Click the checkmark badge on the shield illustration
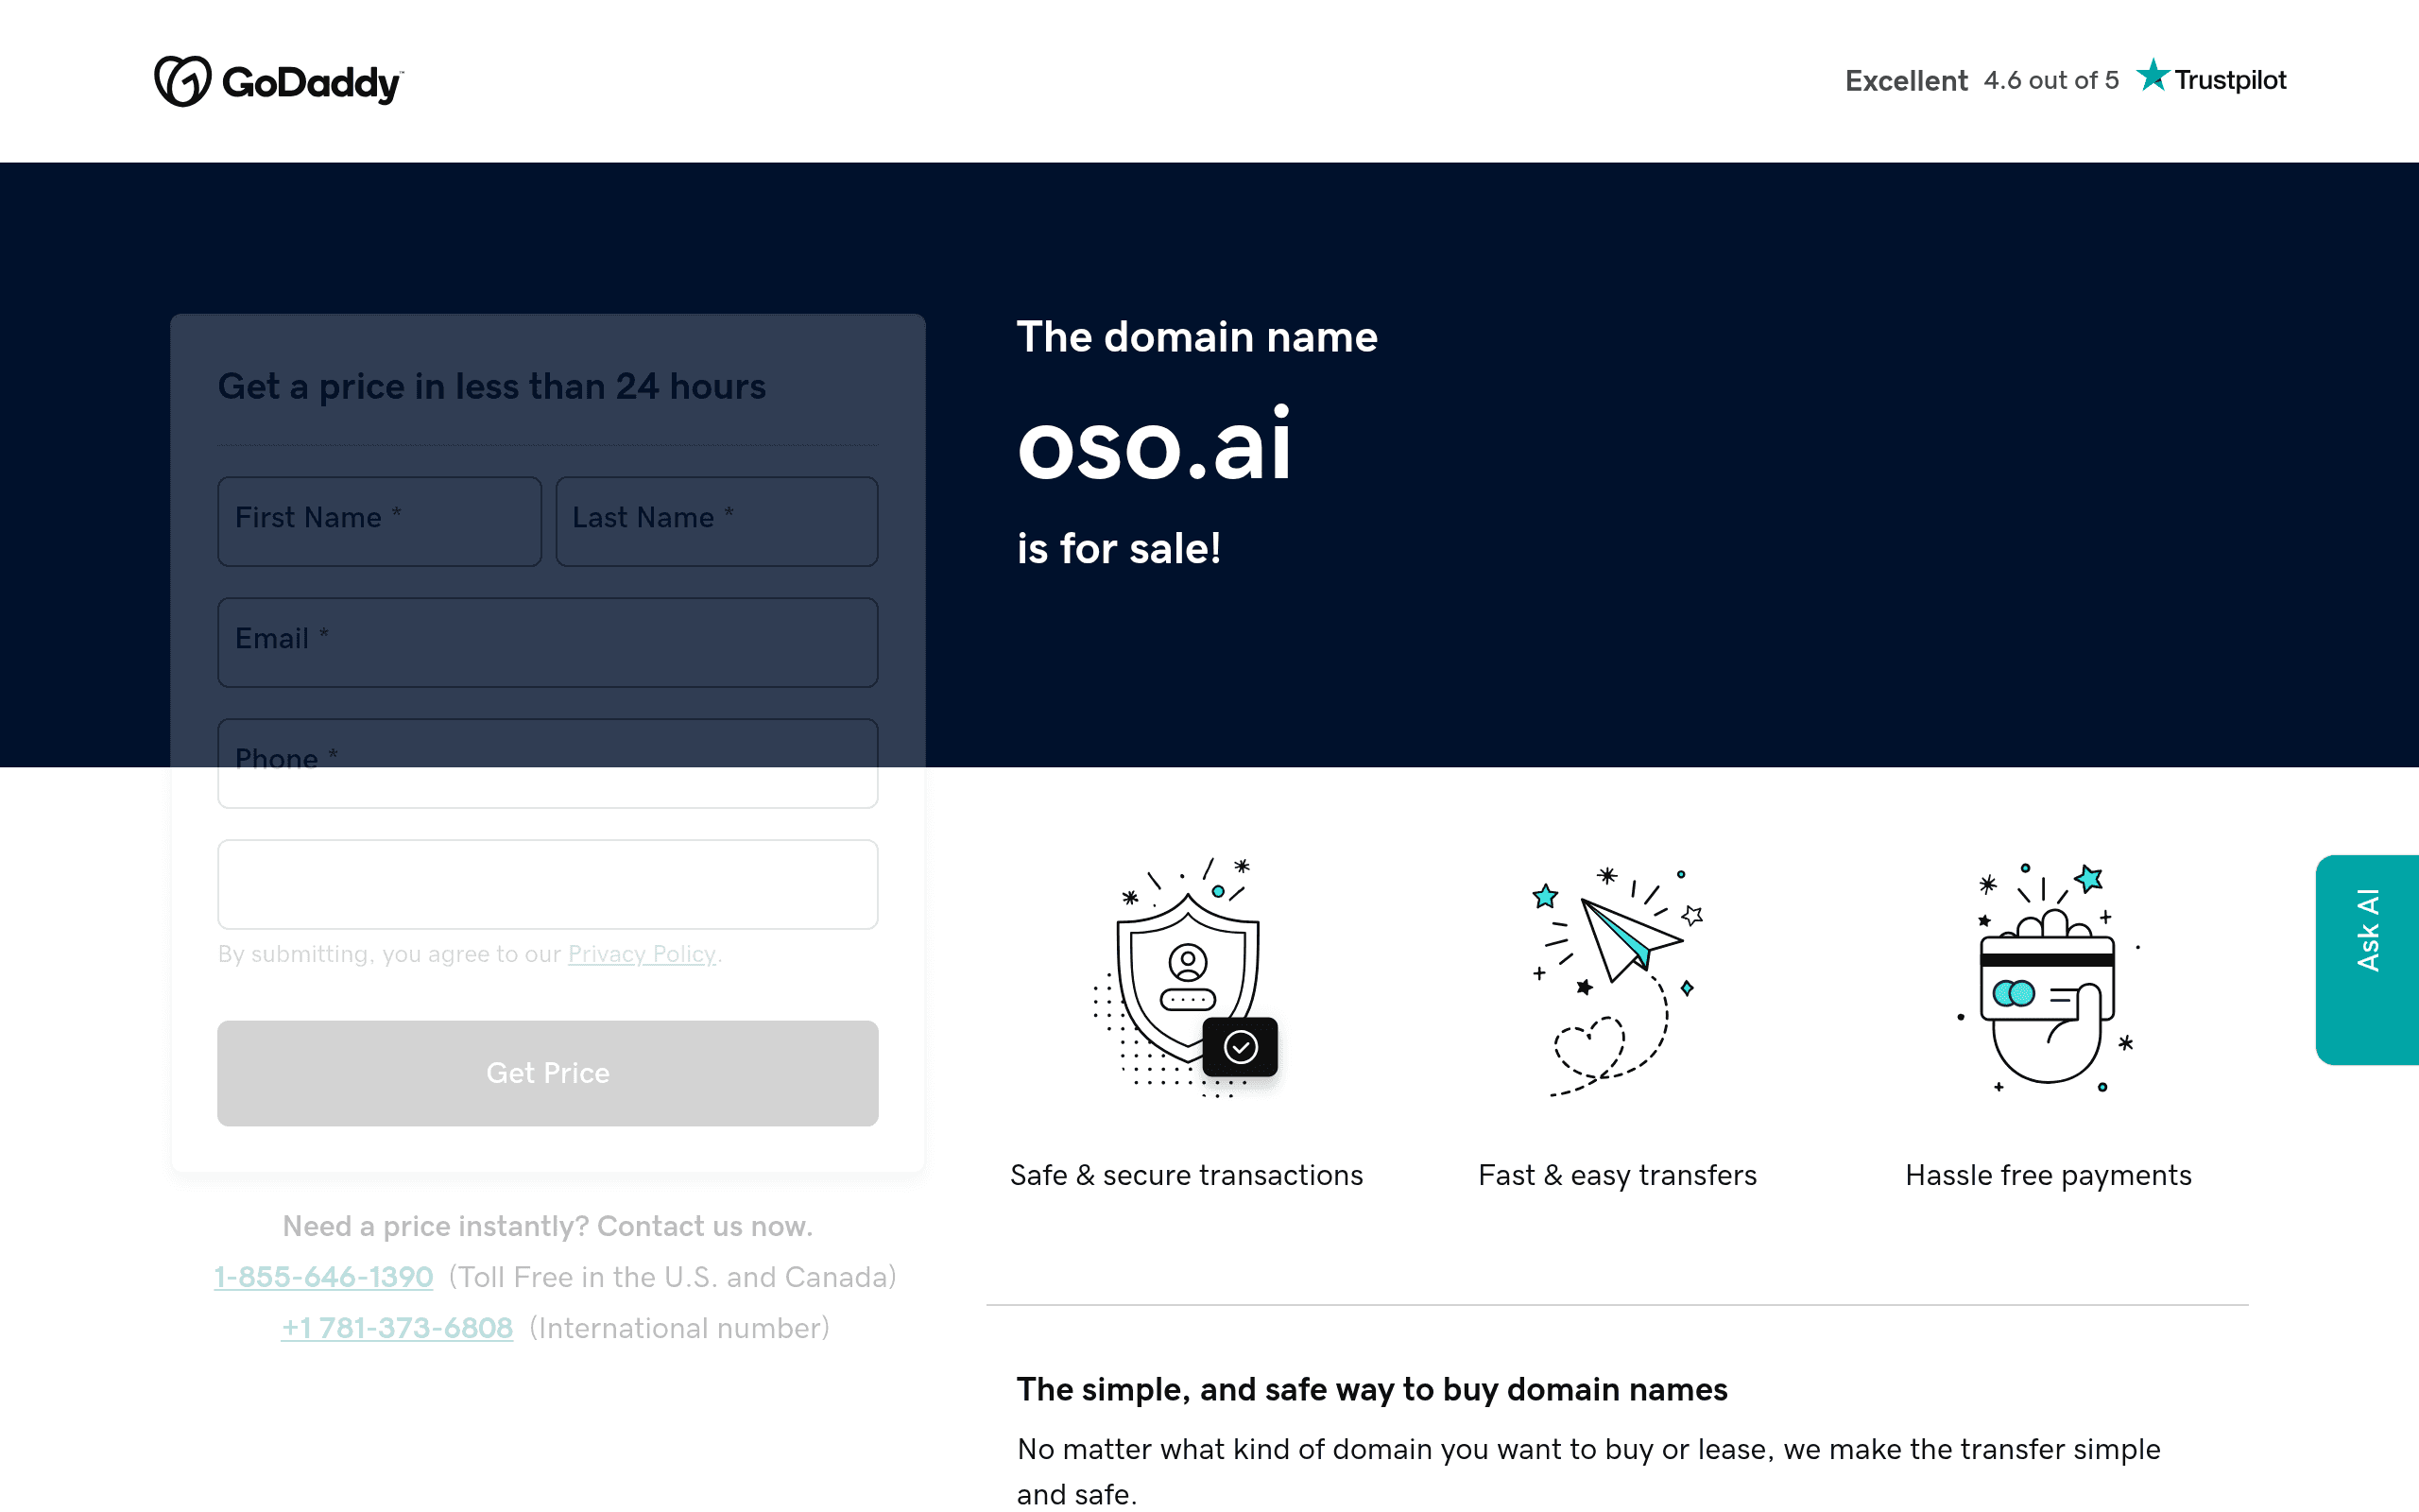 click(x=1240, y=1047)
